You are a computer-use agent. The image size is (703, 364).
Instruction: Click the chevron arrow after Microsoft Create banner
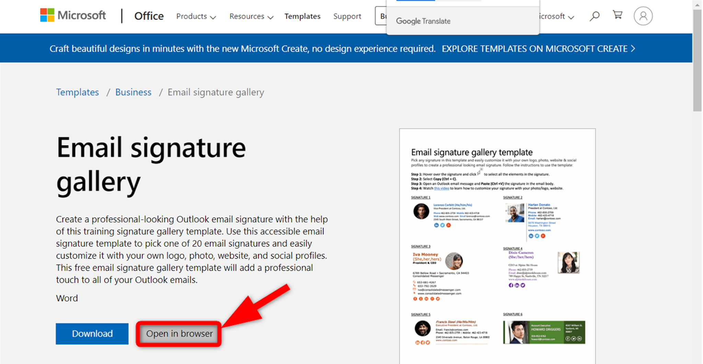(633, 49)
